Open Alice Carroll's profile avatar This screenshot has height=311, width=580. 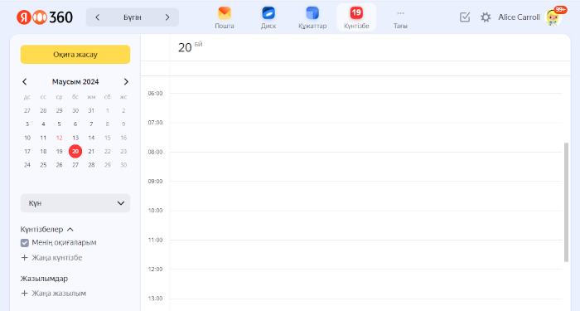554,17
